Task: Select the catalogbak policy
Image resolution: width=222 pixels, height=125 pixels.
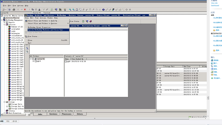Action: click(x=15, y=29)
